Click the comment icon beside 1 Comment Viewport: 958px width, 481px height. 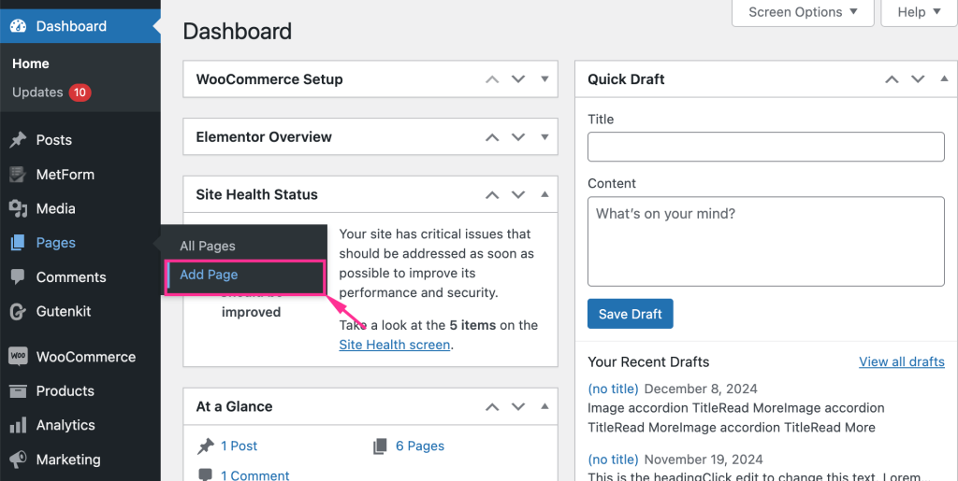pos(205,474)
